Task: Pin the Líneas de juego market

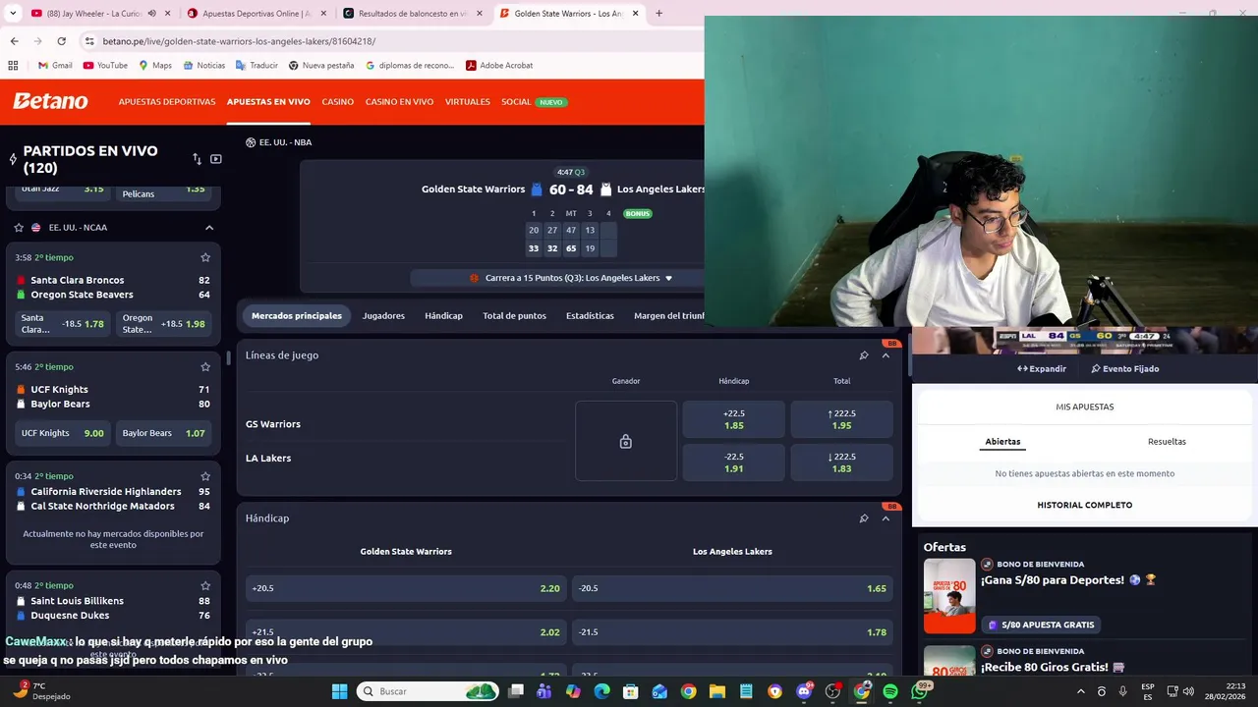Action: click(864, 355)
